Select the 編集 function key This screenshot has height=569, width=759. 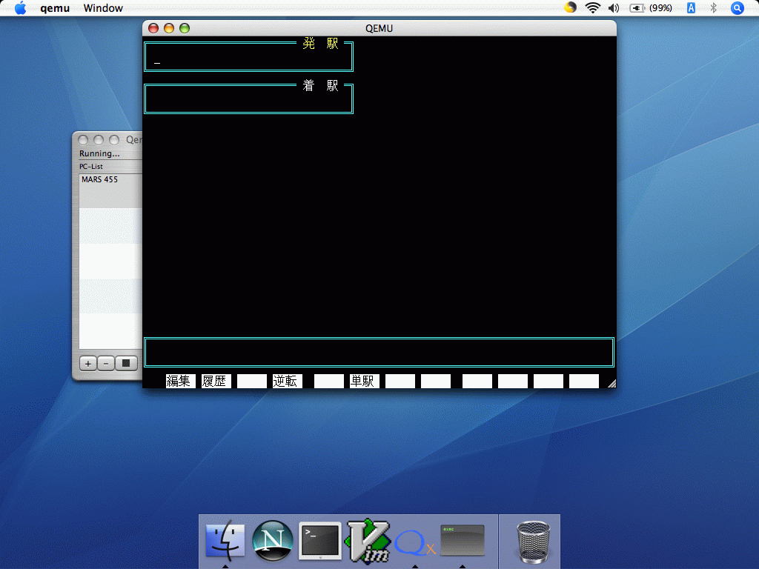pyautogui.click(x=181, y=382)
